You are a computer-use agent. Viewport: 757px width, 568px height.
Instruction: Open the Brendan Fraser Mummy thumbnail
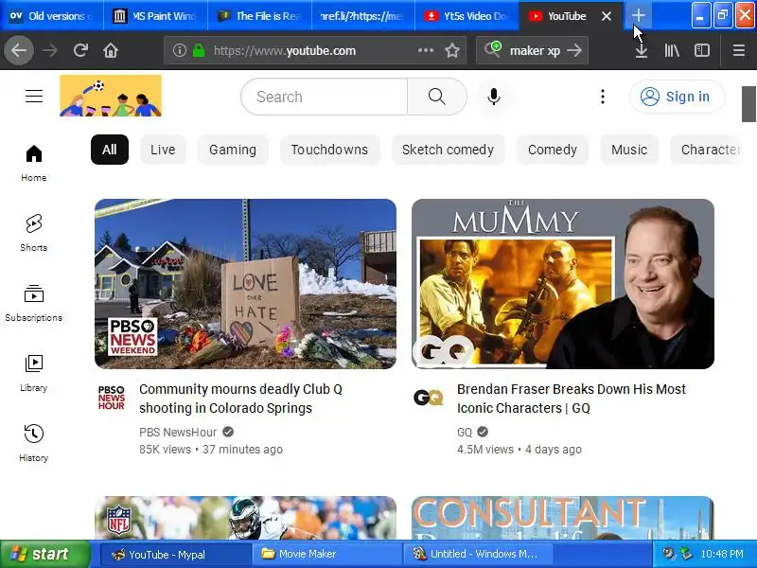pyautogui.click(x=563, y=283)
